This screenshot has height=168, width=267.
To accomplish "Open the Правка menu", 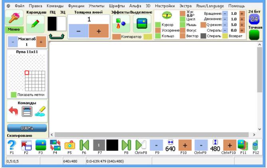I will tap(36, 6).
